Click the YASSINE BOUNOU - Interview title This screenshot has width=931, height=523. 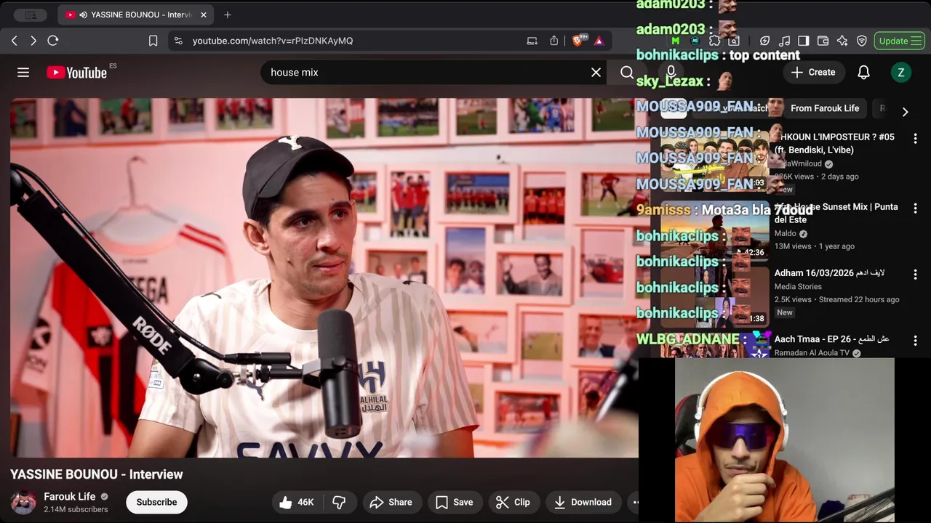pos(97,474)
